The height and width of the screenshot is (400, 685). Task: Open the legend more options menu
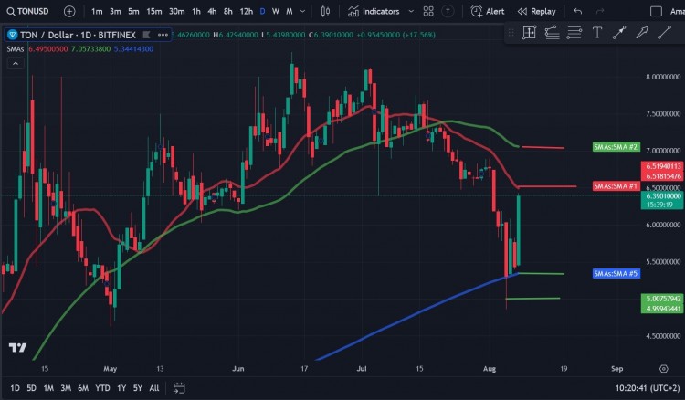pyautogui.click(x=163, y=35)
